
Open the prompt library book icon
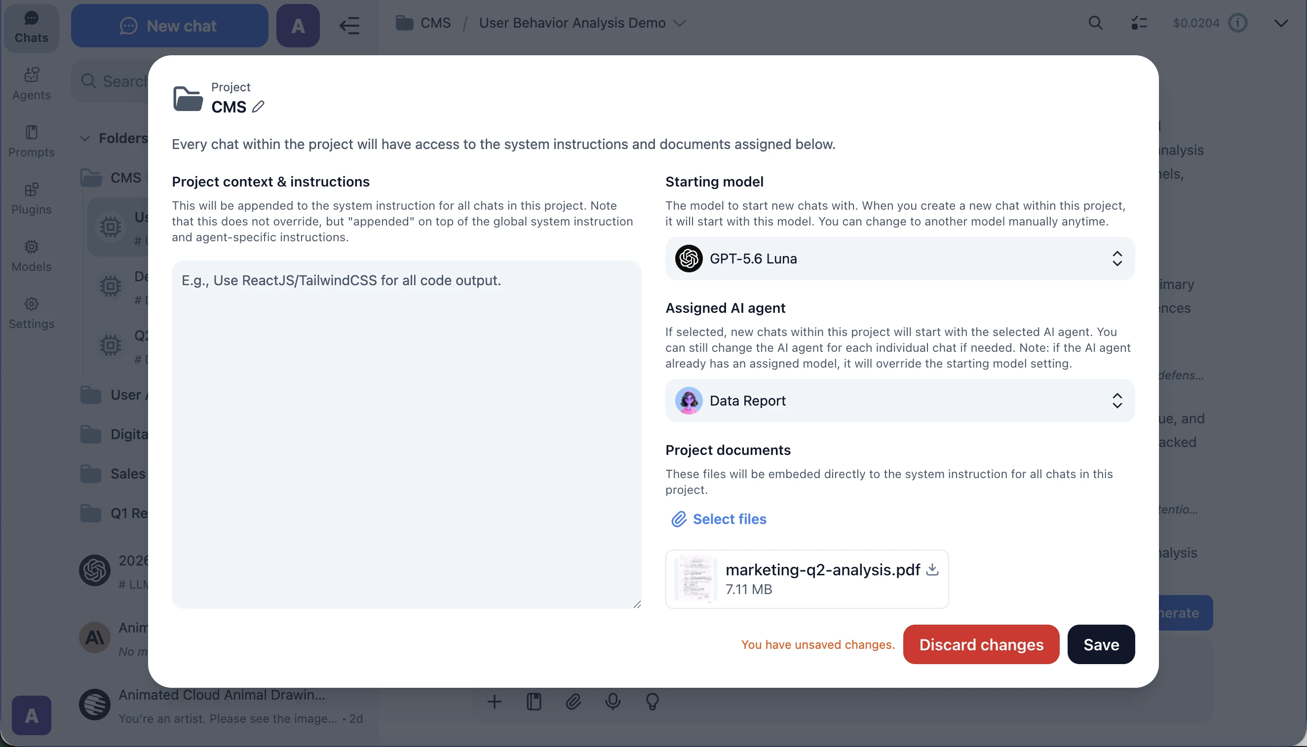pyautogui.click(x=534, y=701)
